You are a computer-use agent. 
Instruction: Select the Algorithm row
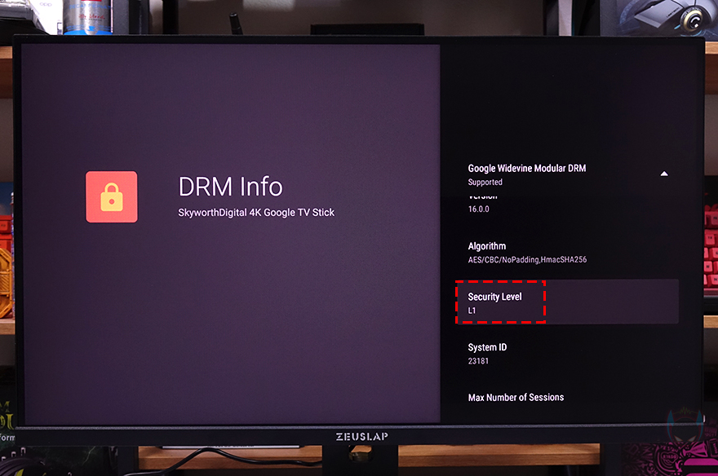(567, 253)
